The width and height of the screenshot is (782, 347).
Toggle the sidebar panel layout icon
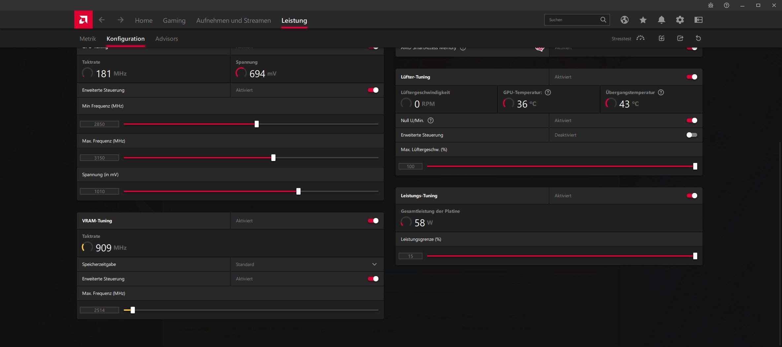tap(698, 20)
